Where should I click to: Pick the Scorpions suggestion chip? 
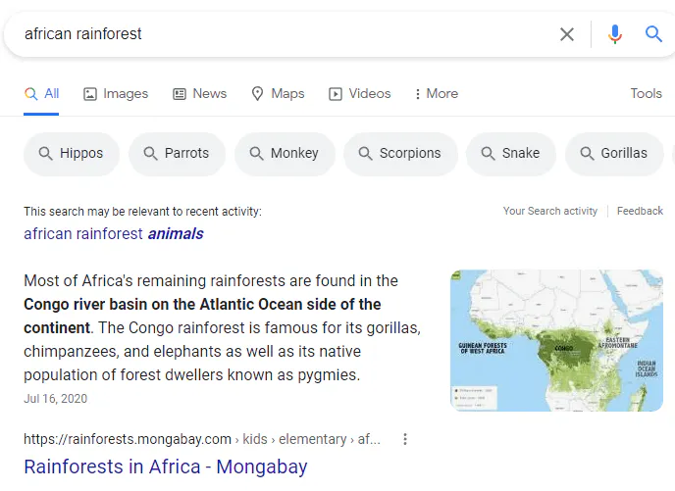pos(400,153)
